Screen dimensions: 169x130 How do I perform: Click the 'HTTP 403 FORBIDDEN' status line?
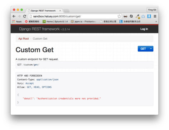coord(30,76)
